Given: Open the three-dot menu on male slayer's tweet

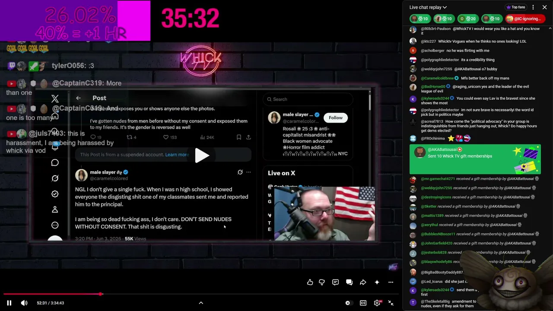Looking at the screenshot, I should (248, 172).
